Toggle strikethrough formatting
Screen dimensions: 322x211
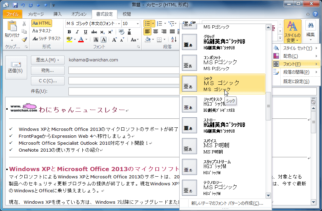click(x=94, y=32)
